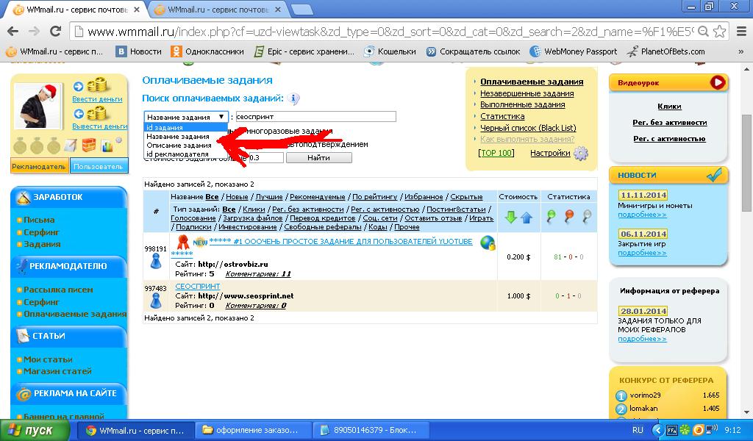
Task: Choose 'Описание задания' in the dropdown list
Action: point(179,145)
